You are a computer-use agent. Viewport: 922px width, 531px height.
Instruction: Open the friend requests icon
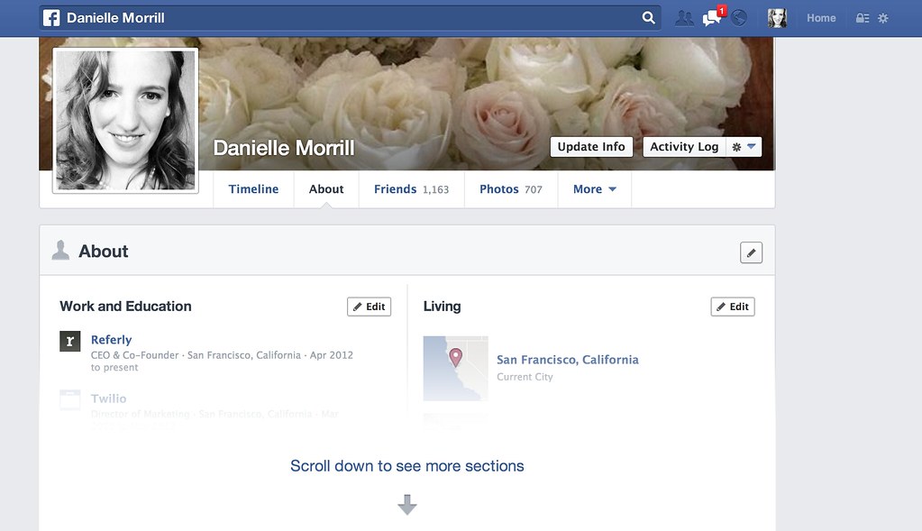tap(684, 18)
